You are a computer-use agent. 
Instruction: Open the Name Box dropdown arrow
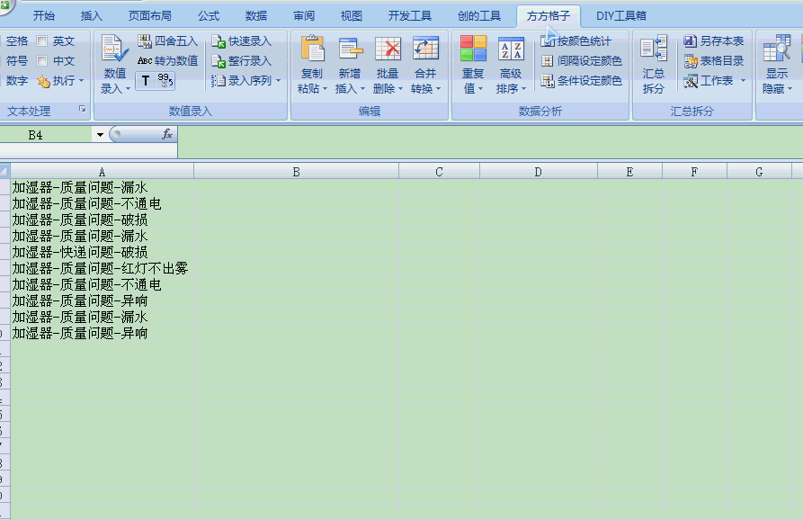point(100,135)
